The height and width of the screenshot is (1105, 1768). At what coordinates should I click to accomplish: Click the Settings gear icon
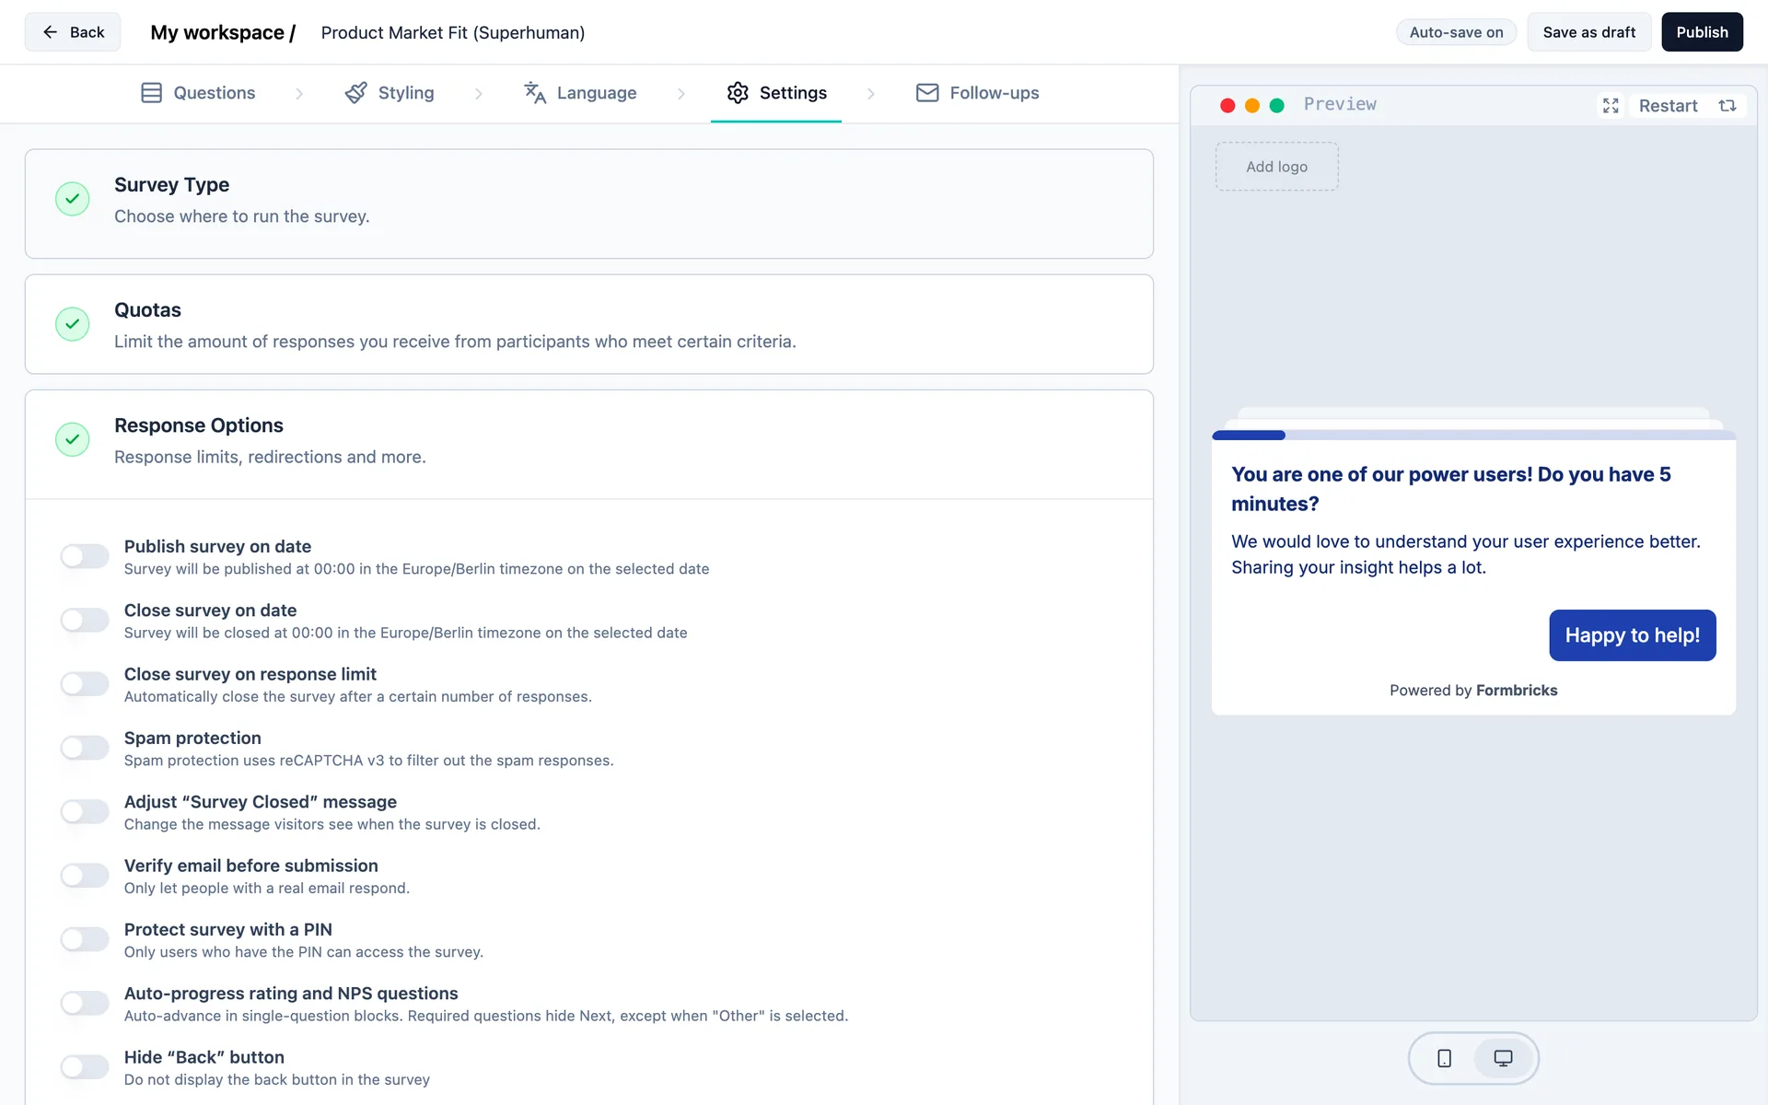[738, 93]
